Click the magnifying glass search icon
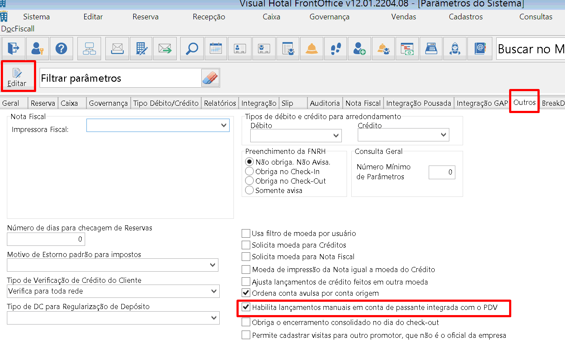 [192, 49]
